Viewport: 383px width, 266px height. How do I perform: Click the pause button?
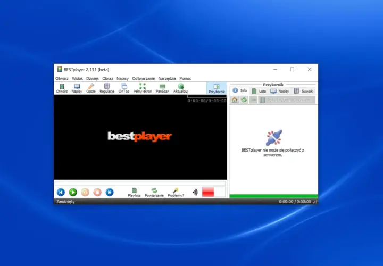tap(85, 192)
